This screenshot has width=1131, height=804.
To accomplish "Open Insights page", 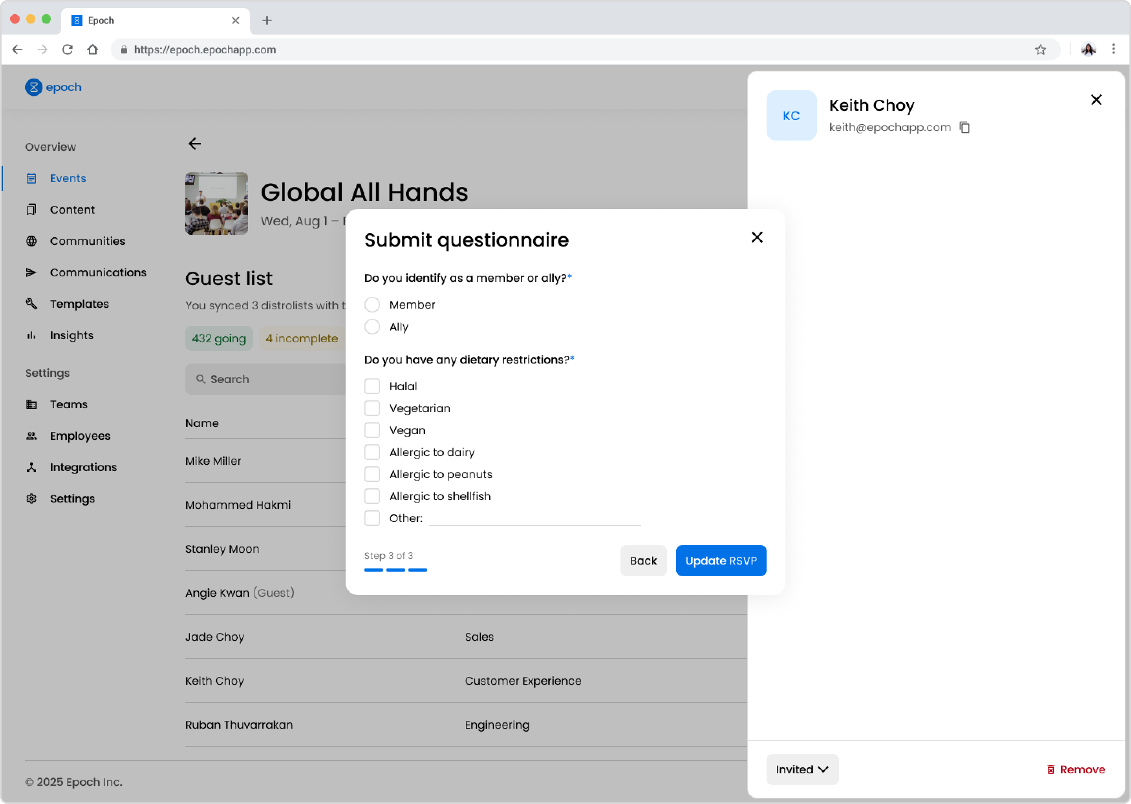I will pyautogui.click(x=71, y=335).
